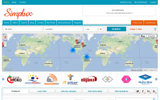
Task: Open the LinkedIn social icon
Action: click(148, 91)
